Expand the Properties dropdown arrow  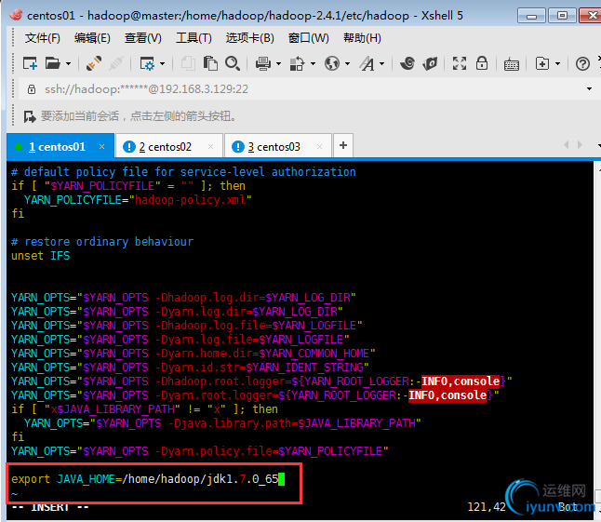(162, 63)
